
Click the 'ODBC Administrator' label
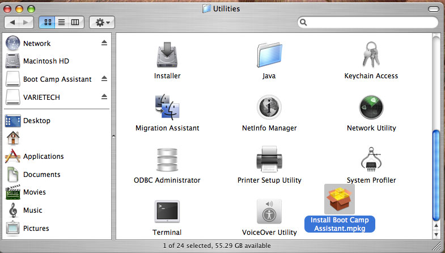pyautogui.click(x=167, y=180)
